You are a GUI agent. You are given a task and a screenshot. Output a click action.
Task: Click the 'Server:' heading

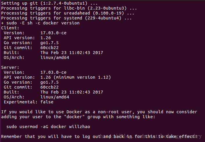click(x=10, y=67)
